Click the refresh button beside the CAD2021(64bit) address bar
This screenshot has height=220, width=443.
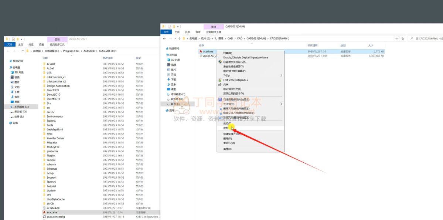[402, 38]
